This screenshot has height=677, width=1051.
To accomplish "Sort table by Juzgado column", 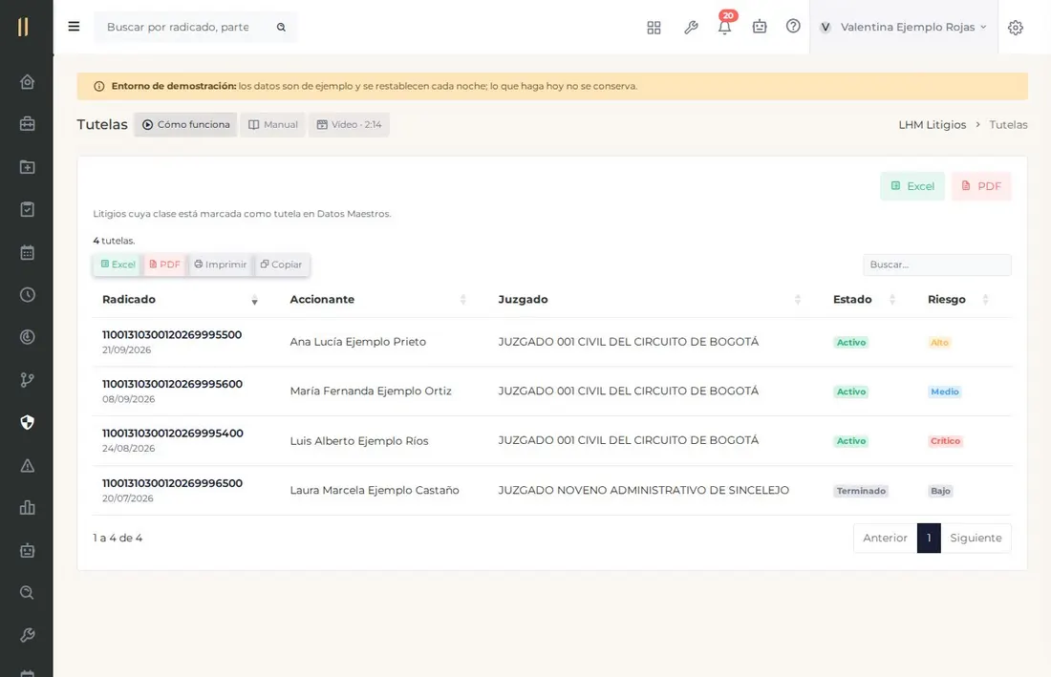I will coord(650,299).
